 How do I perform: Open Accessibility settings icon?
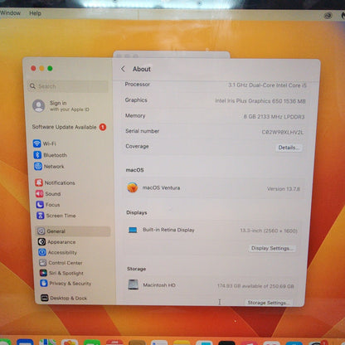(x=42, y=252)
